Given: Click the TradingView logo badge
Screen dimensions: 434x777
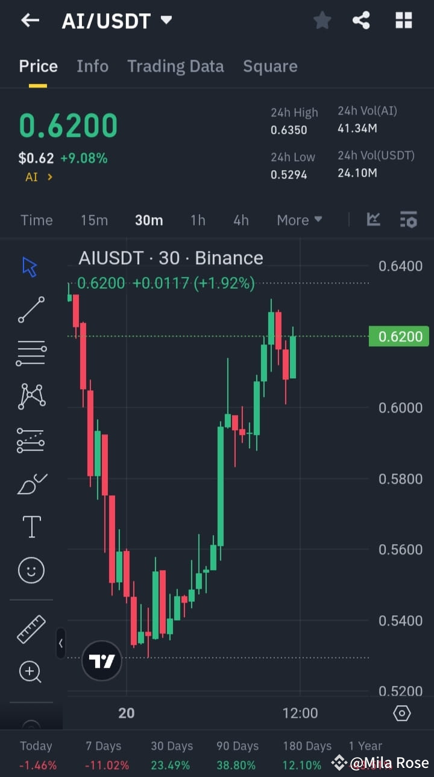Looking at the screenshot, I should tap(101, 661).
